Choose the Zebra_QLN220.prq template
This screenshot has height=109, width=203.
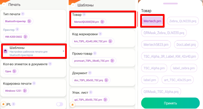(x=183, y=21)
